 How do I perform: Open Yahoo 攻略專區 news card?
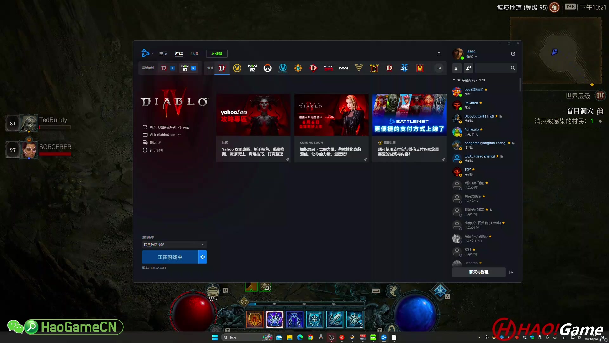coord(253,128)
